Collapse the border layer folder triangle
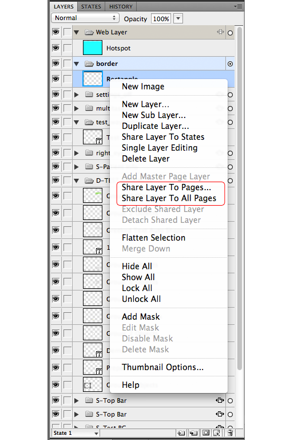Screen dimensions: 286x440 pos(76,64)
